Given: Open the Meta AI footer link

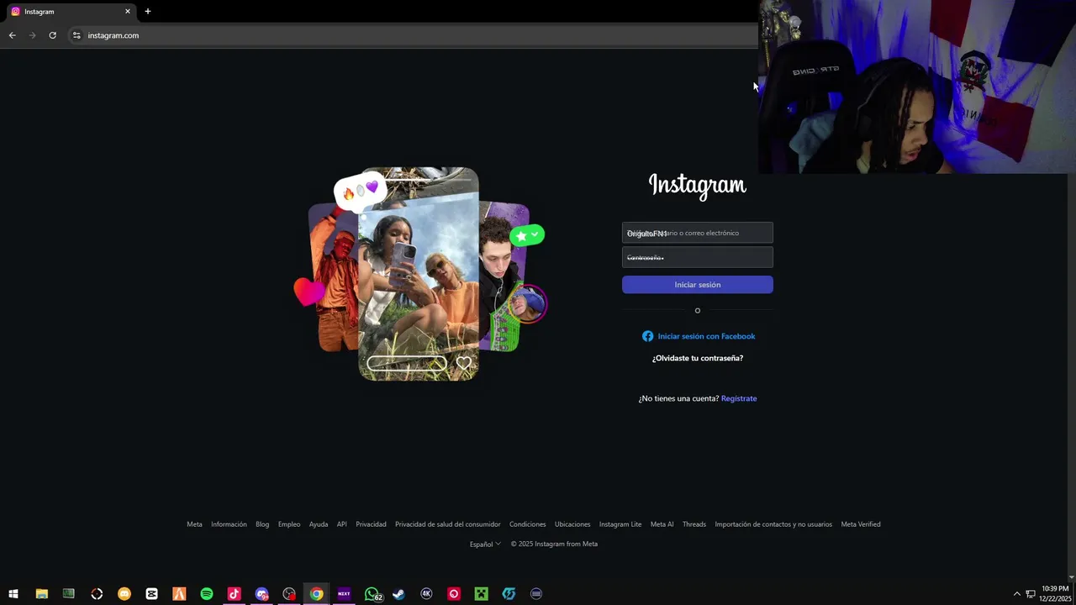Looking at the screenshot, I should point(662,524).
